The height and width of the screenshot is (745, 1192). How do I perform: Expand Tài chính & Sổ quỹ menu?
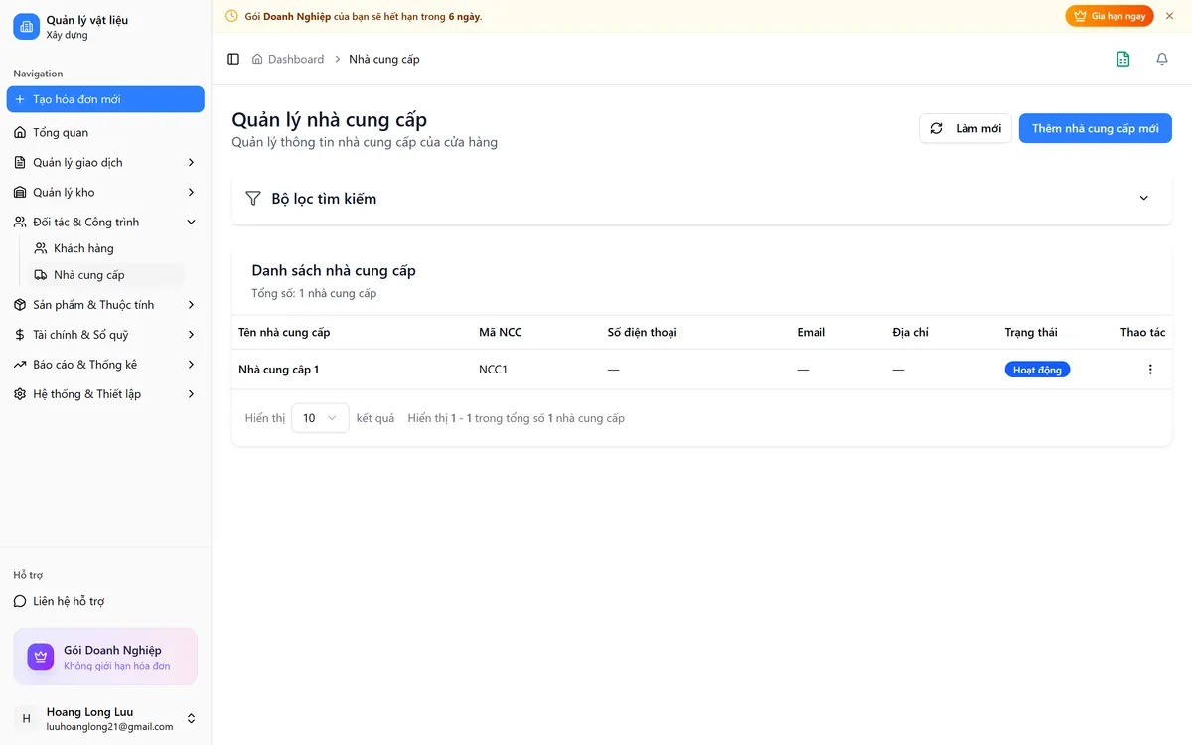[105, 335]
